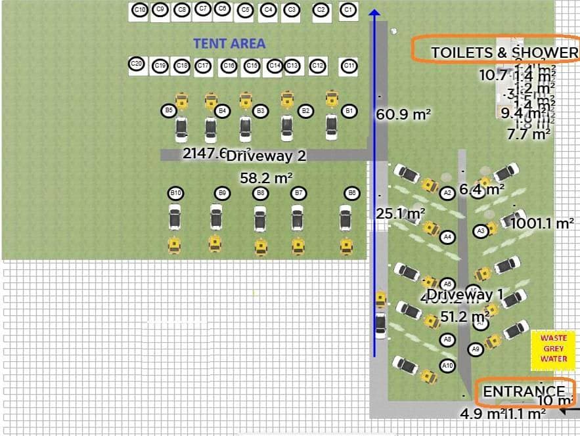Pick tent site marker C11

point(349,66)
